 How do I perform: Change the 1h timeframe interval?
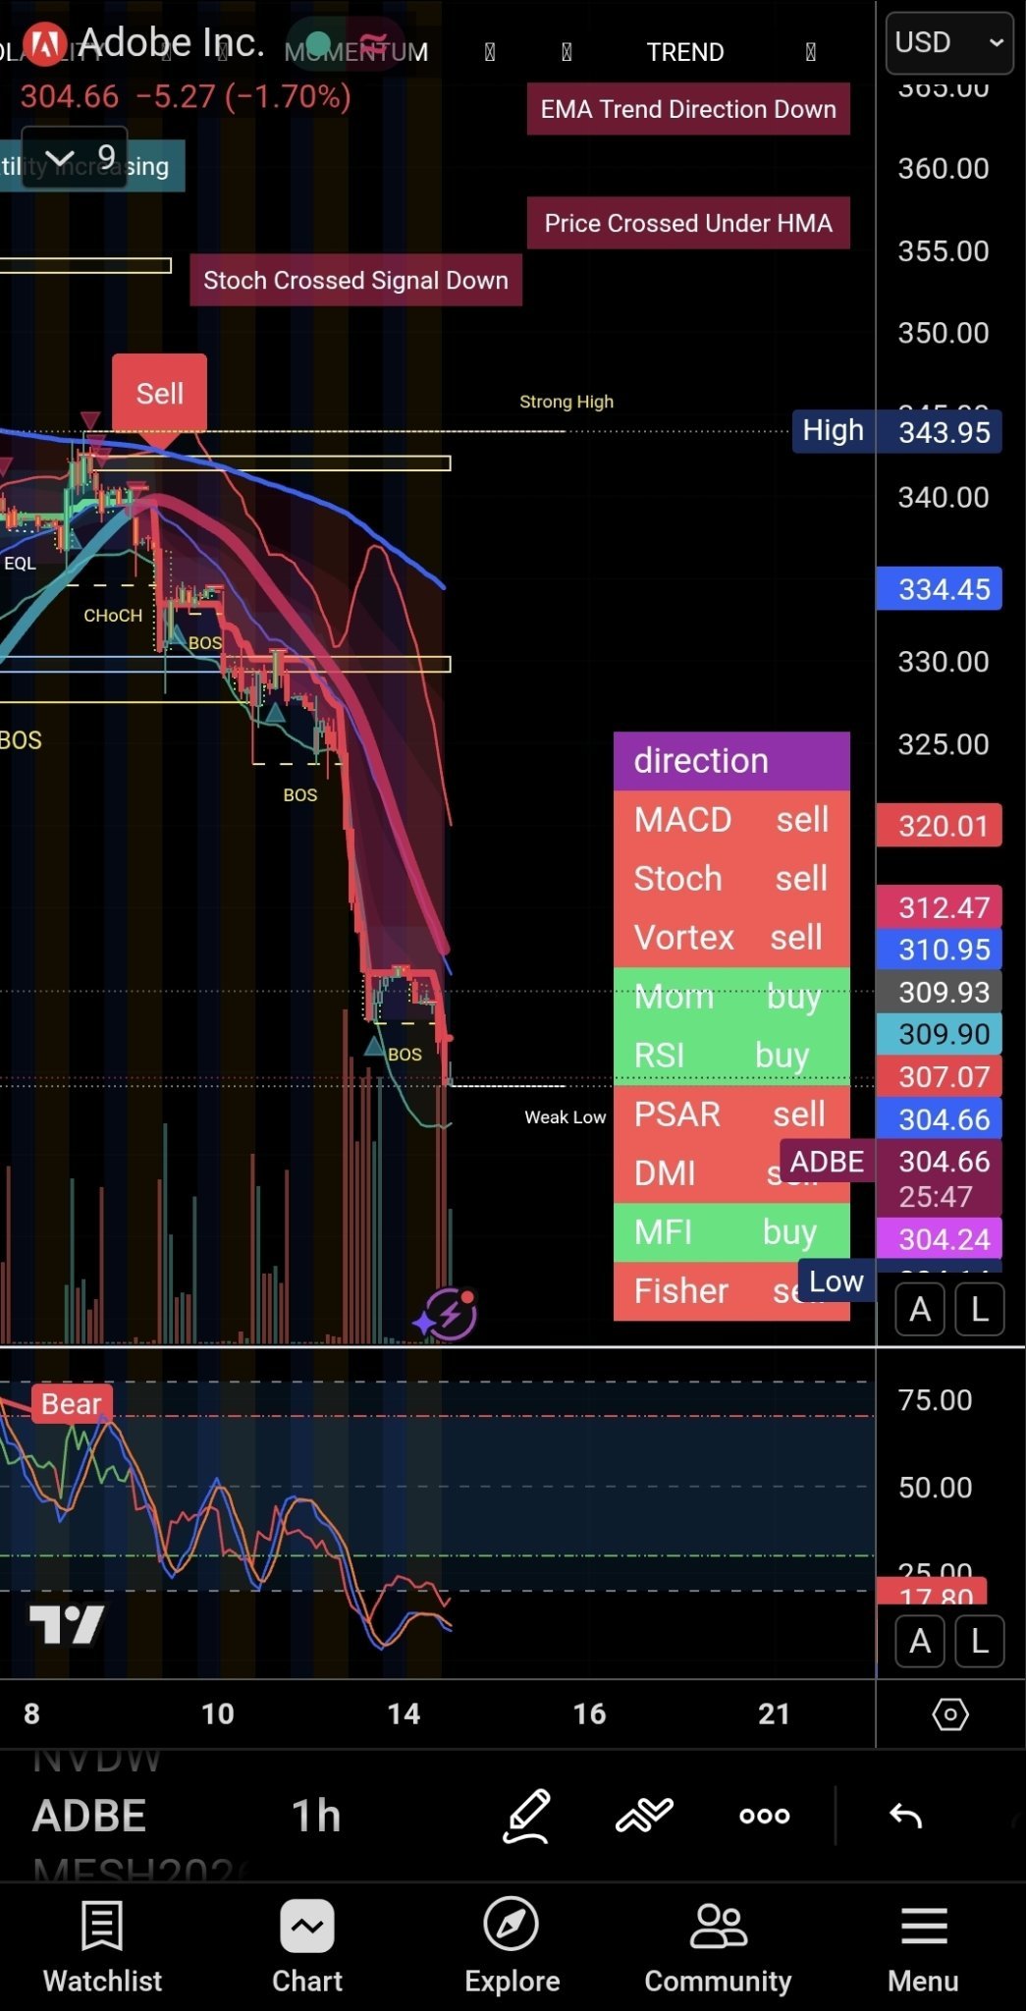coord(316,1816)
